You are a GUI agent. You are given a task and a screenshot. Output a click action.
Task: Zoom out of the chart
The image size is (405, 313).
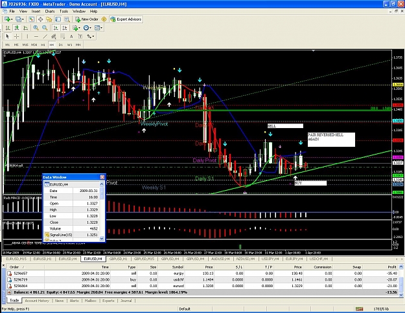45,28
